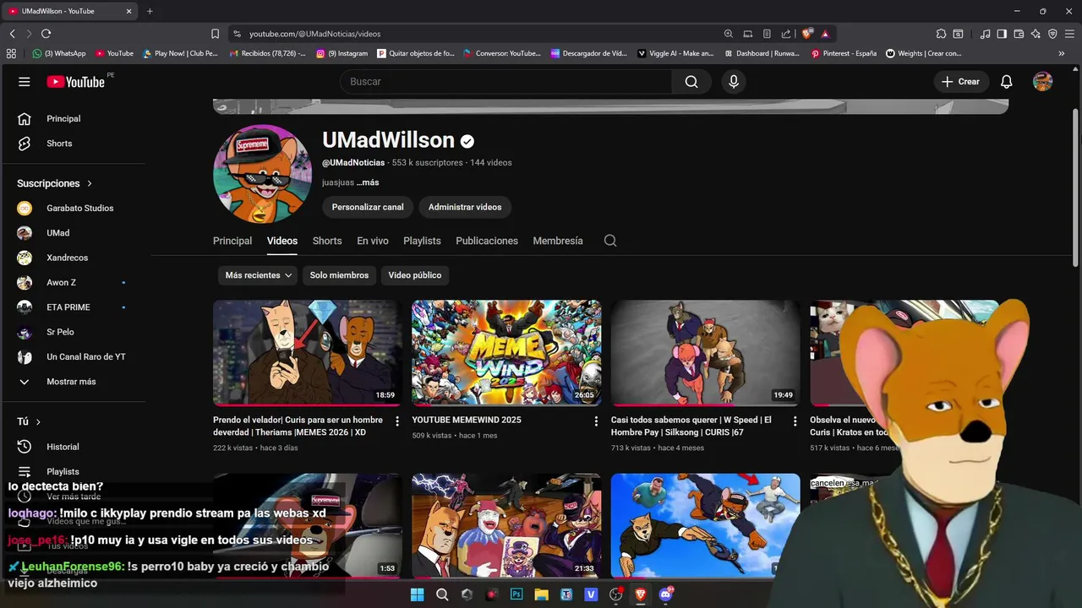This screenshot has width=1082, height=608.
Task: Search within channel using magnifier icon
Action: pos(610,241)
